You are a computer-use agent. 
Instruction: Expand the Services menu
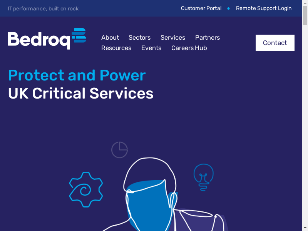173,37
